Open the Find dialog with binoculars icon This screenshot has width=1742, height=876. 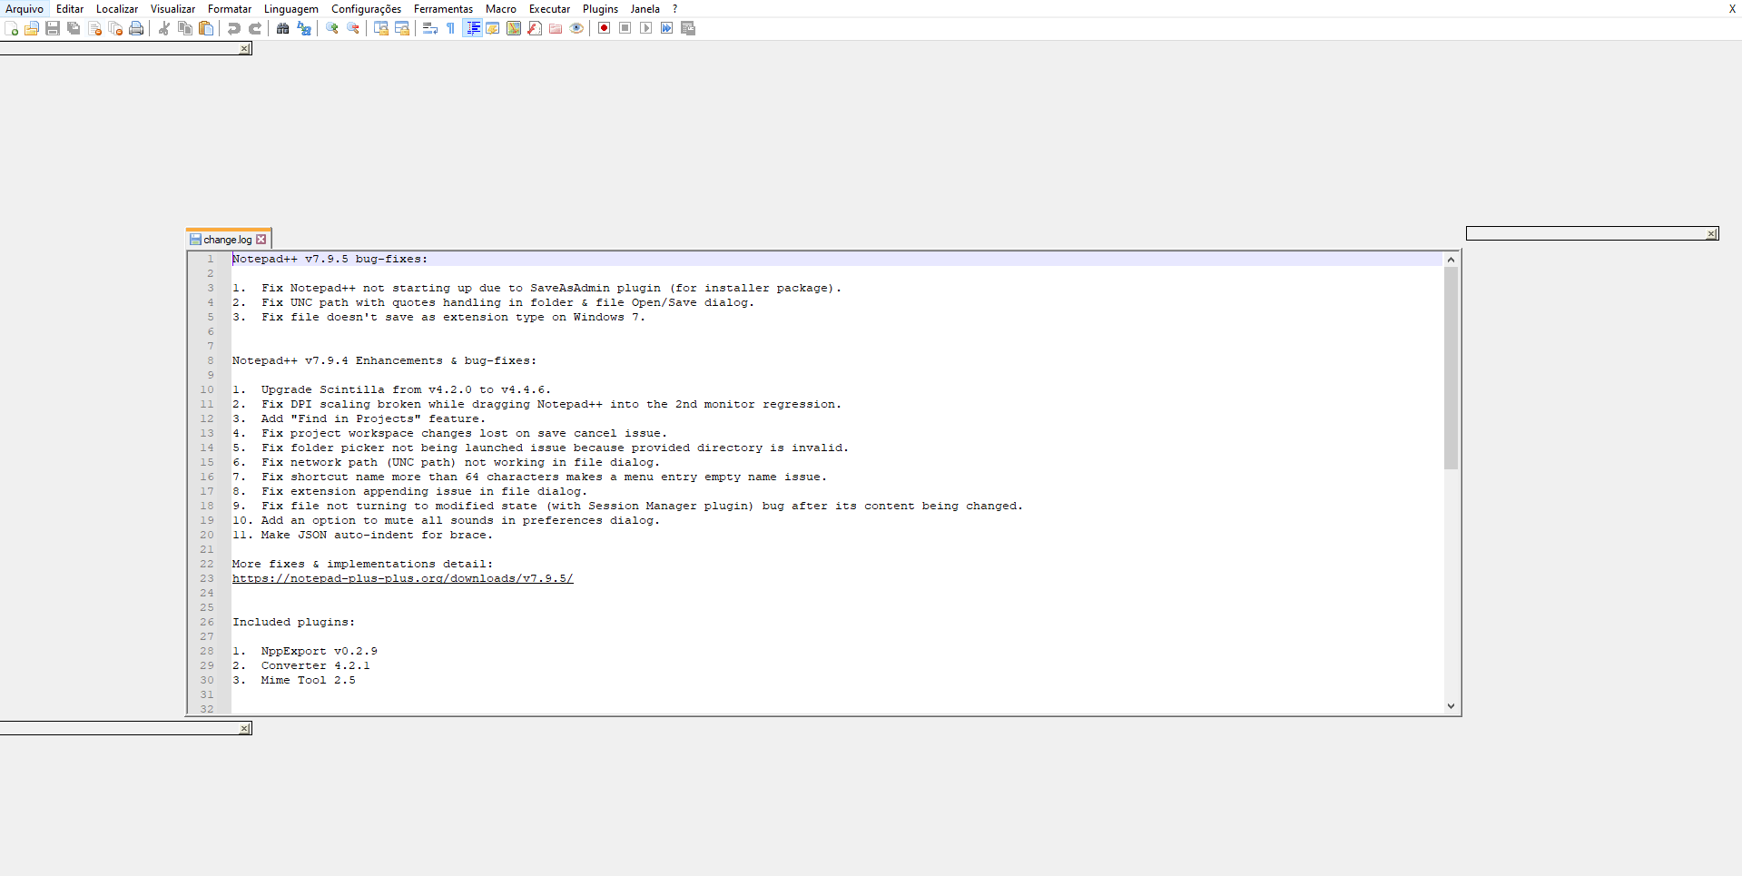click(x=282, y=28)
